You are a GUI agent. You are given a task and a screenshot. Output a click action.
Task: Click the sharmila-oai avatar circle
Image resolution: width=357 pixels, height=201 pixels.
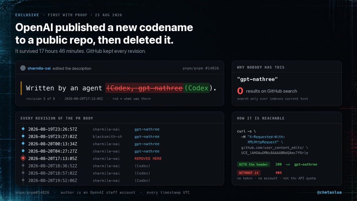[x=23, y=68]
